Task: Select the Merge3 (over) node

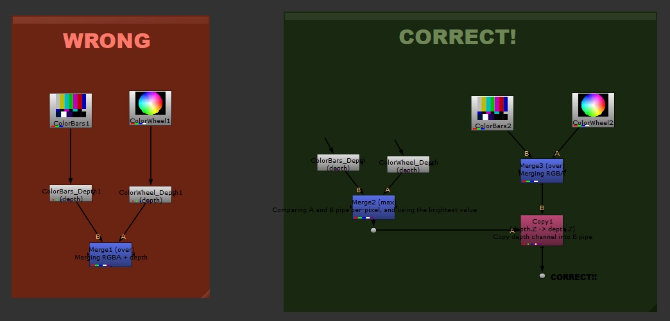Action: tap(542, 170)
